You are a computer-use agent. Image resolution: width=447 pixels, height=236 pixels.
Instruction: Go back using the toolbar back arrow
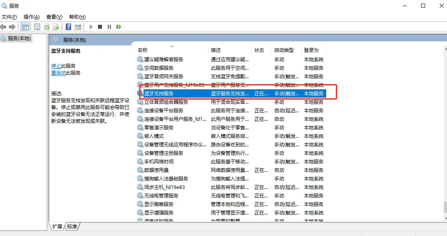click(x=3, y=27)
